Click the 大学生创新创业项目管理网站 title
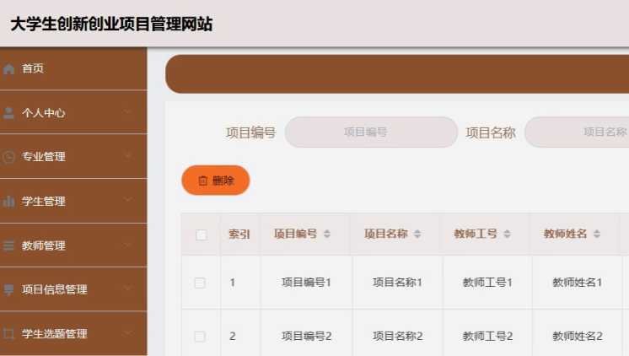This screenshot has height=356, width=629. [x=111, y=24]
